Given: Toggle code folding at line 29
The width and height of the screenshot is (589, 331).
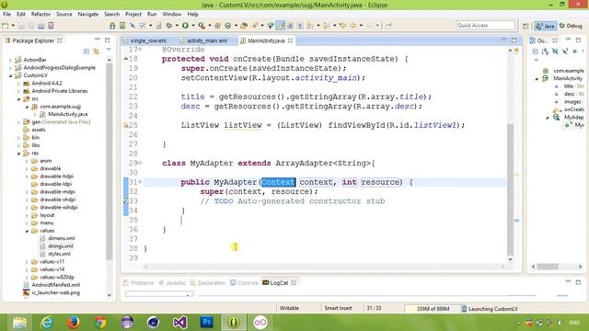Looking at the screenshot, I should (x=140, y=163).
